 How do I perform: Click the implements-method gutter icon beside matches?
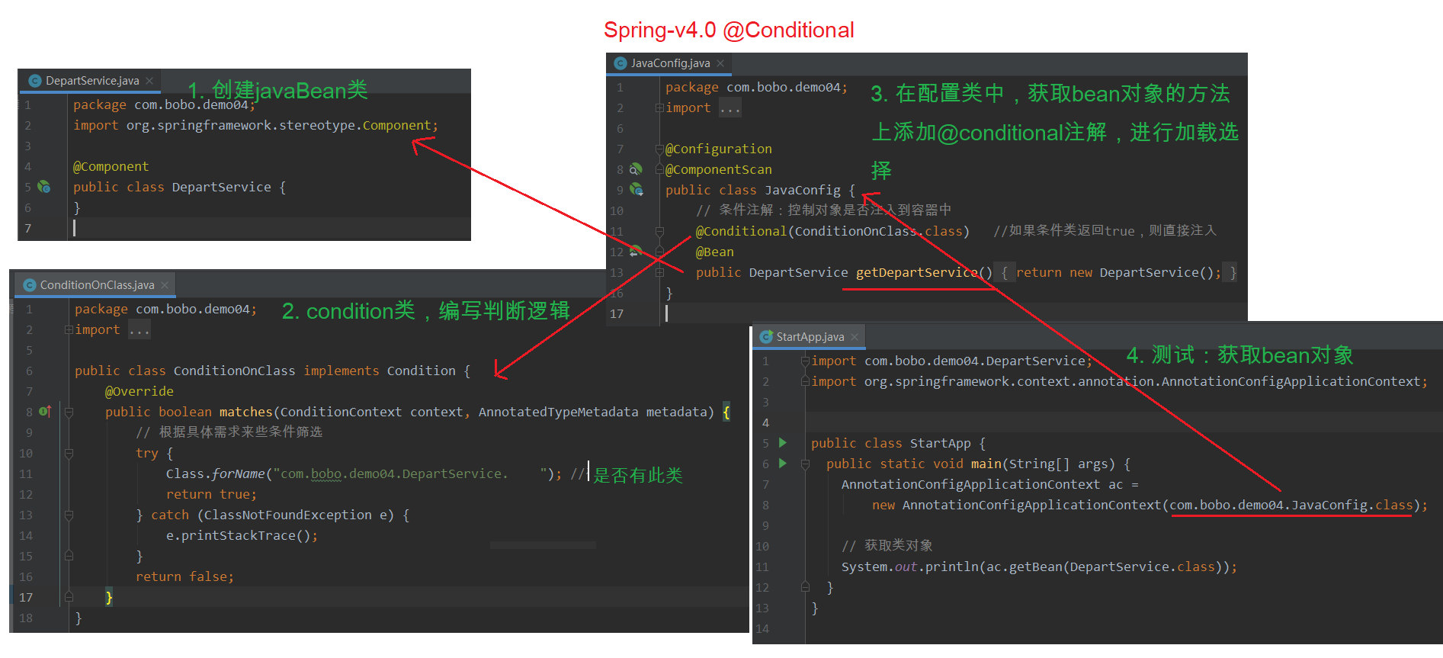pyautogui.click(x=45, y=412)
